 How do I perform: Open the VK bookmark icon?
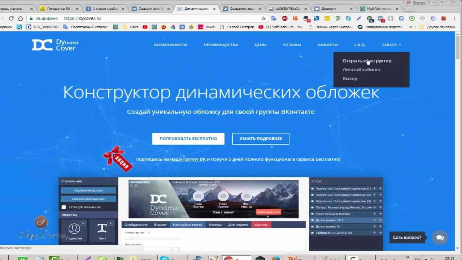182,27
